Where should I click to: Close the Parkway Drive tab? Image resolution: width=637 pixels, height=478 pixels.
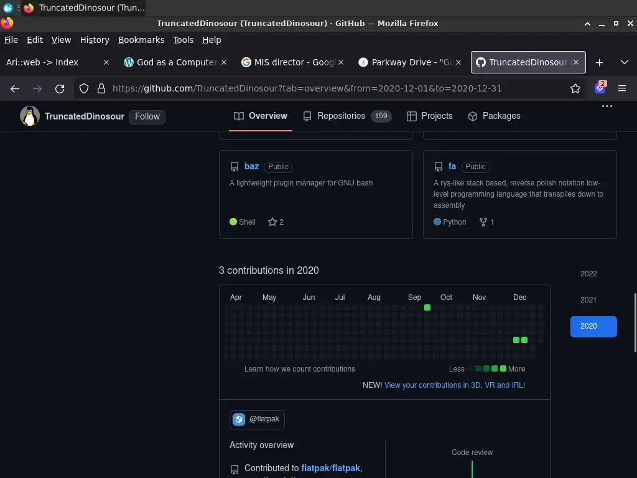[458, 62]
